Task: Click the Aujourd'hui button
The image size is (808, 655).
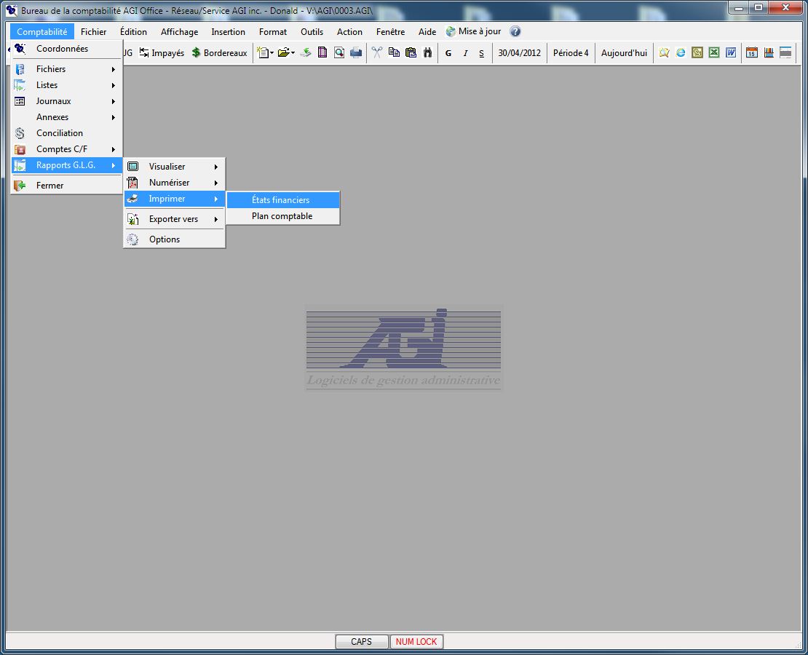Action: click(x=624, y=53)
